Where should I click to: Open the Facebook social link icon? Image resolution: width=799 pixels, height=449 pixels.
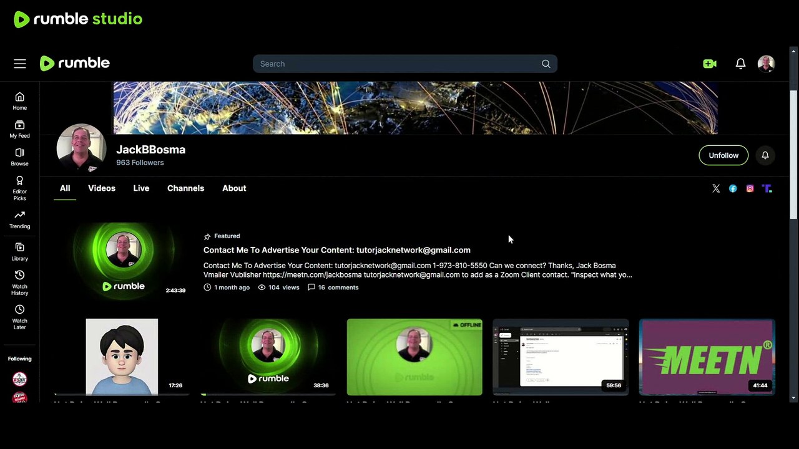[733, 188]
